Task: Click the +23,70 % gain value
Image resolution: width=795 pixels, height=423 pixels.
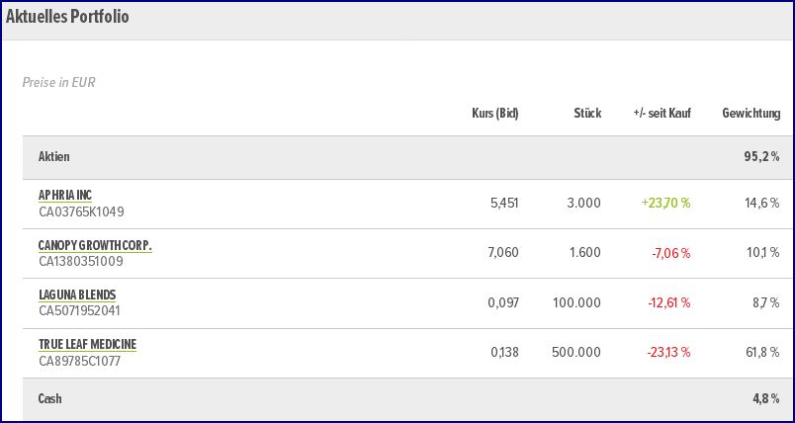Action: [x=665, y=203]
